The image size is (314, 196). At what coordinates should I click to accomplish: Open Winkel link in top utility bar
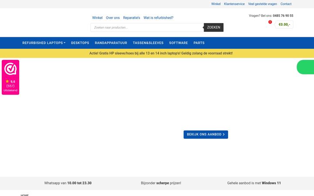216,4
